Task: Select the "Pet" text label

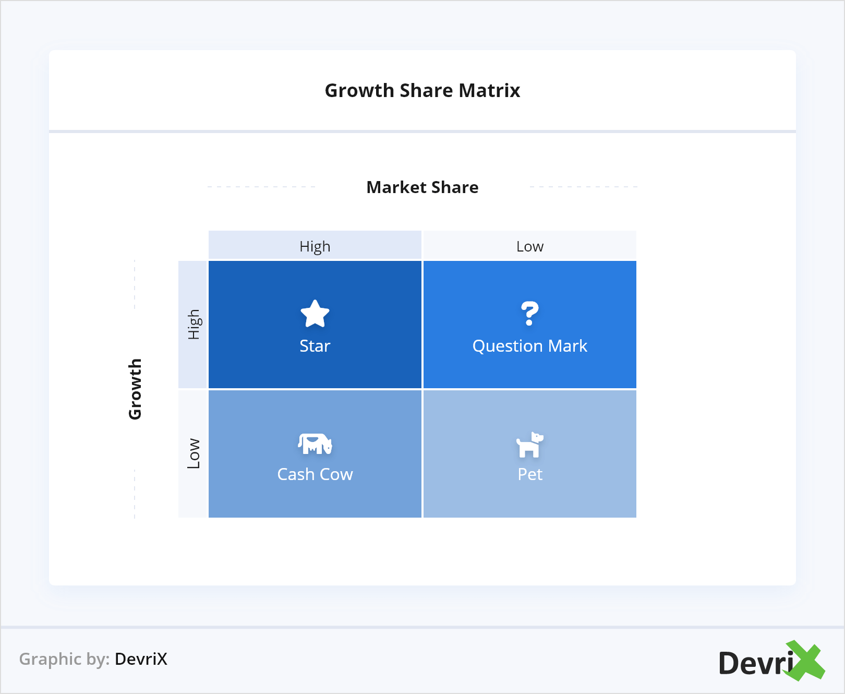Action: pyautogui.click(x=530, y=474)
